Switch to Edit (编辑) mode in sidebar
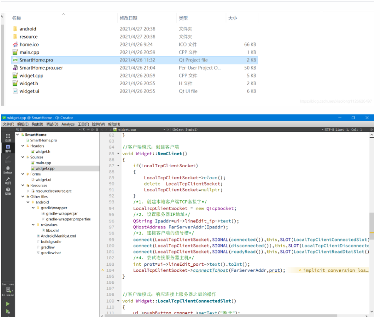The height and width of the screenshot is (317, 380). (x=8, y=148)
